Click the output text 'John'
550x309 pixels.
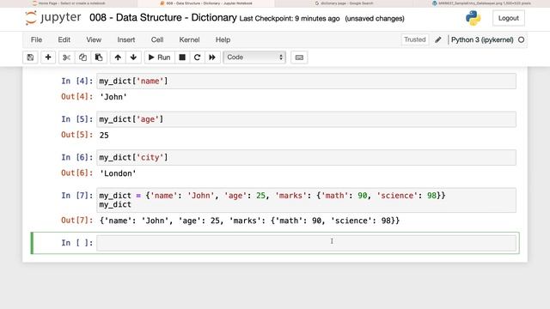113,97
